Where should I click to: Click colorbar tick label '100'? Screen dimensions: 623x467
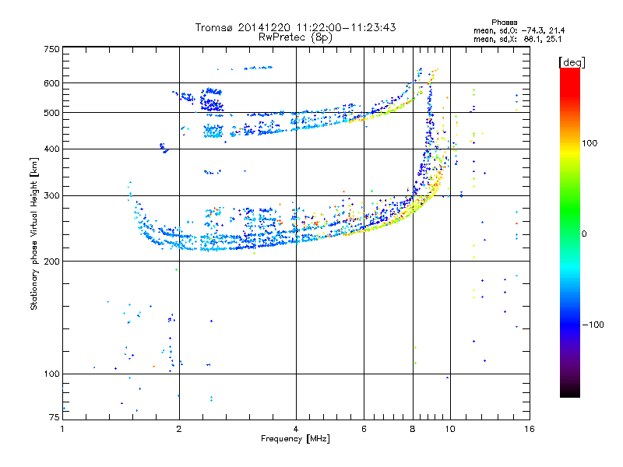(x=590, y=143)
